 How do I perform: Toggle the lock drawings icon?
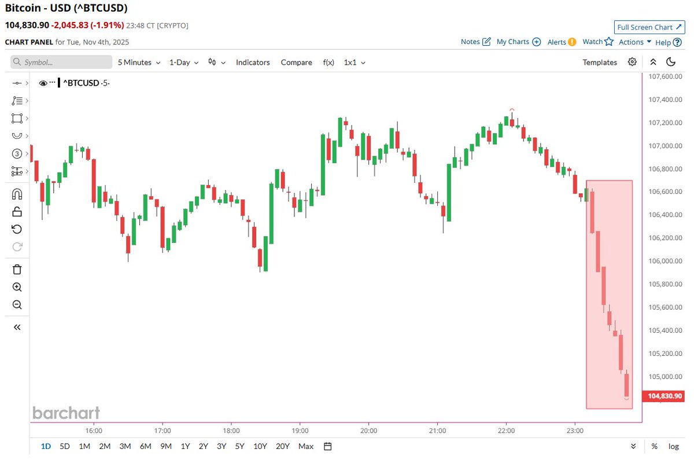17,211
